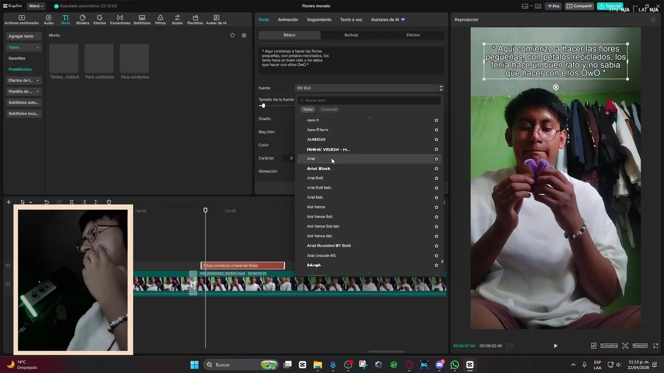Favorite the Arial Rounded MT Bold star
Screen dimensions: 664x373
point(436,246)
